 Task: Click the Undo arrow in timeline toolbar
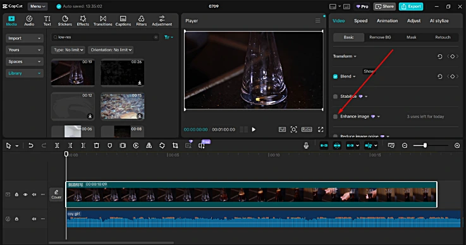pos(30,145)
